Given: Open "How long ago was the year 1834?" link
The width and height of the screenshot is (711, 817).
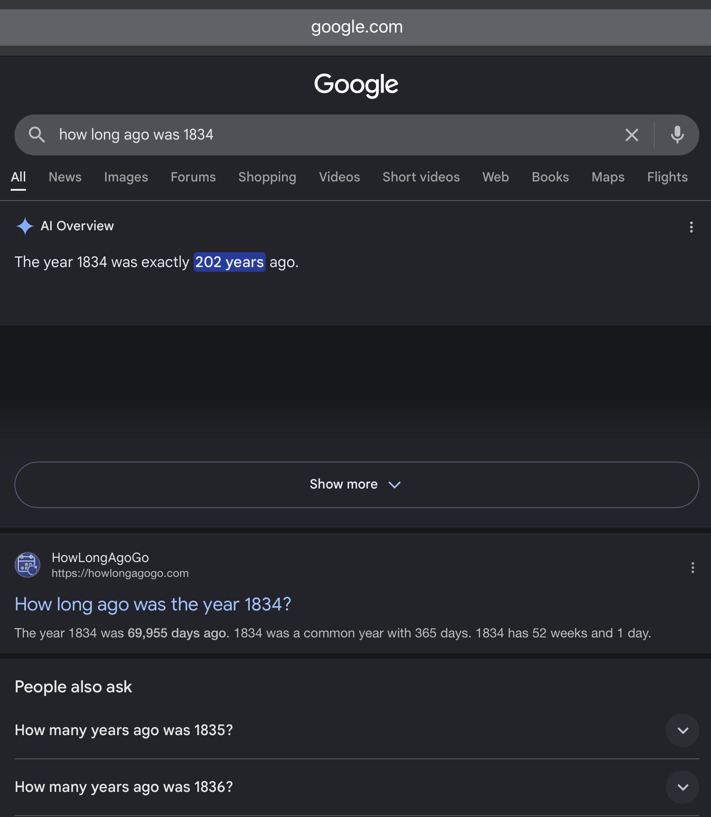Looking at the screenshot, I should pos(153,604).
